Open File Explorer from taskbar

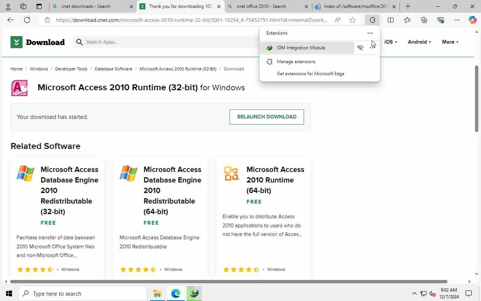click(x=157, y=293)
